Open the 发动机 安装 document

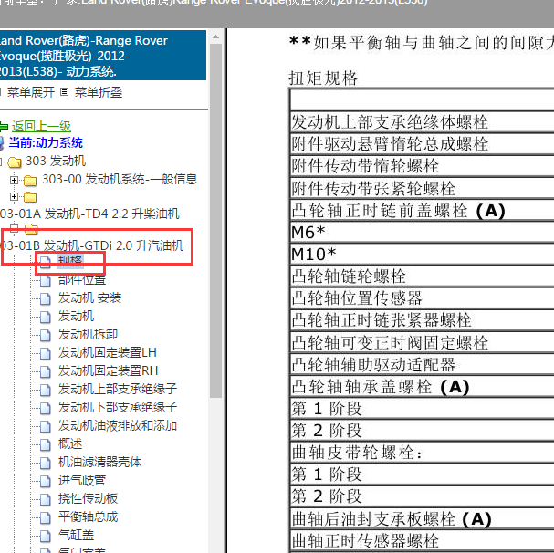click(89, 297)
